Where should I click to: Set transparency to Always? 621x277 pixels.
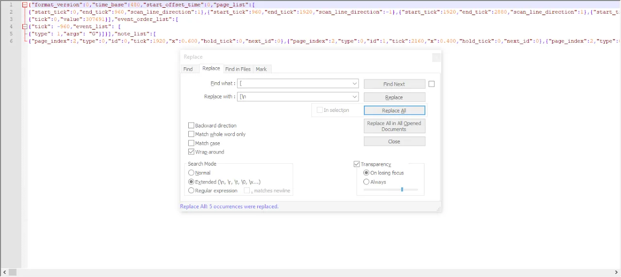[366, 182]
